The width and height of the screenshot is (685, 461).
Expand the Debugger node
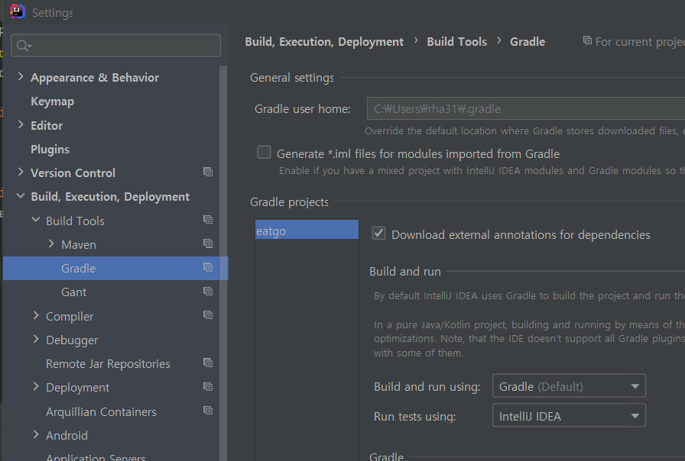(36, 339)
